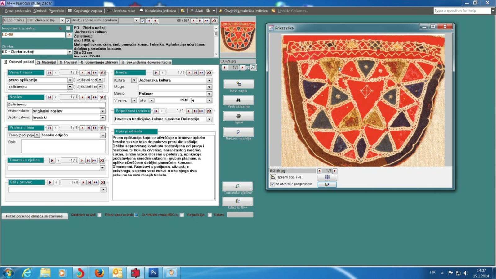496x279 pixels.
Task: Click the magnifier icon beside the thumbnail navigator
Action: click(253, 67)
